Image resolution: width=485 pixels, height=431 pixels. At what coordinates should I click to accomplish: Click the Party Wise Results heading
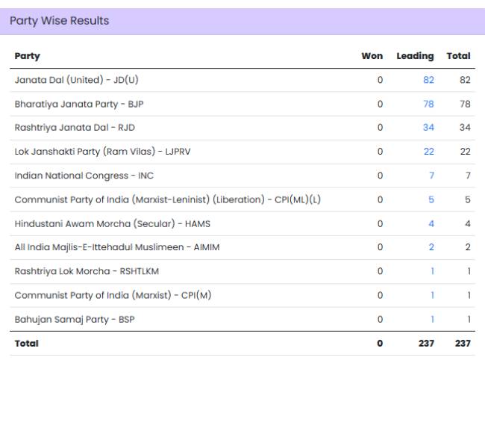60,21
